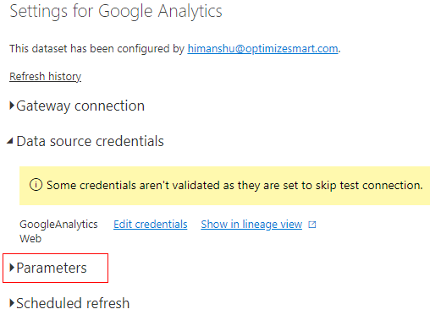430x331 pixels.
Task: Expand the Parameters section label
Action: pos(52,268)
